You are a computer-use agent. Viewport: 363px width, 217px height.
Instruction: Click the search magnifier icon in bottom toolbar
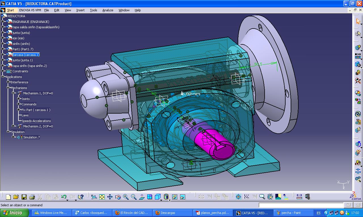tap(262, 197)
